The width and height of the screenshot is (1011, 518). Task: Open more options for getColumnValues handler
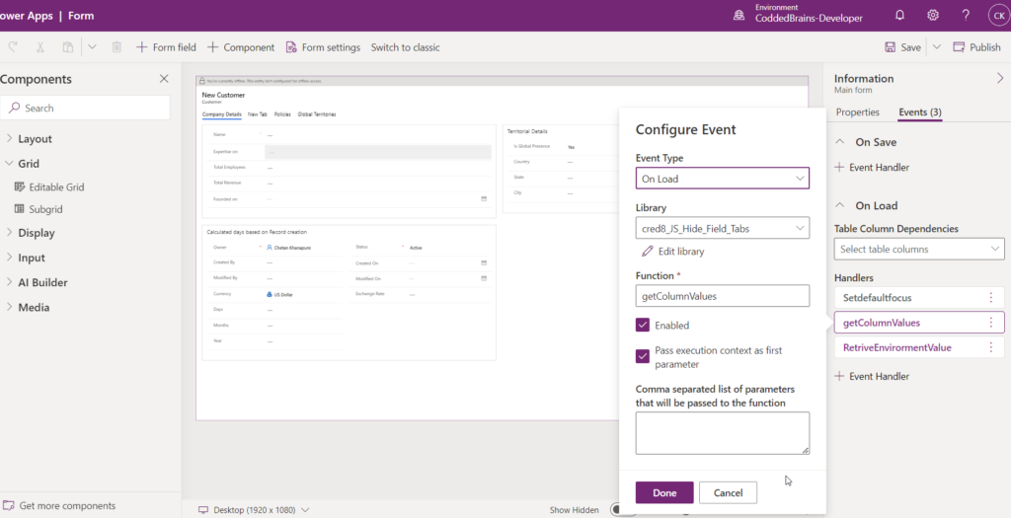tap(990, 323)
